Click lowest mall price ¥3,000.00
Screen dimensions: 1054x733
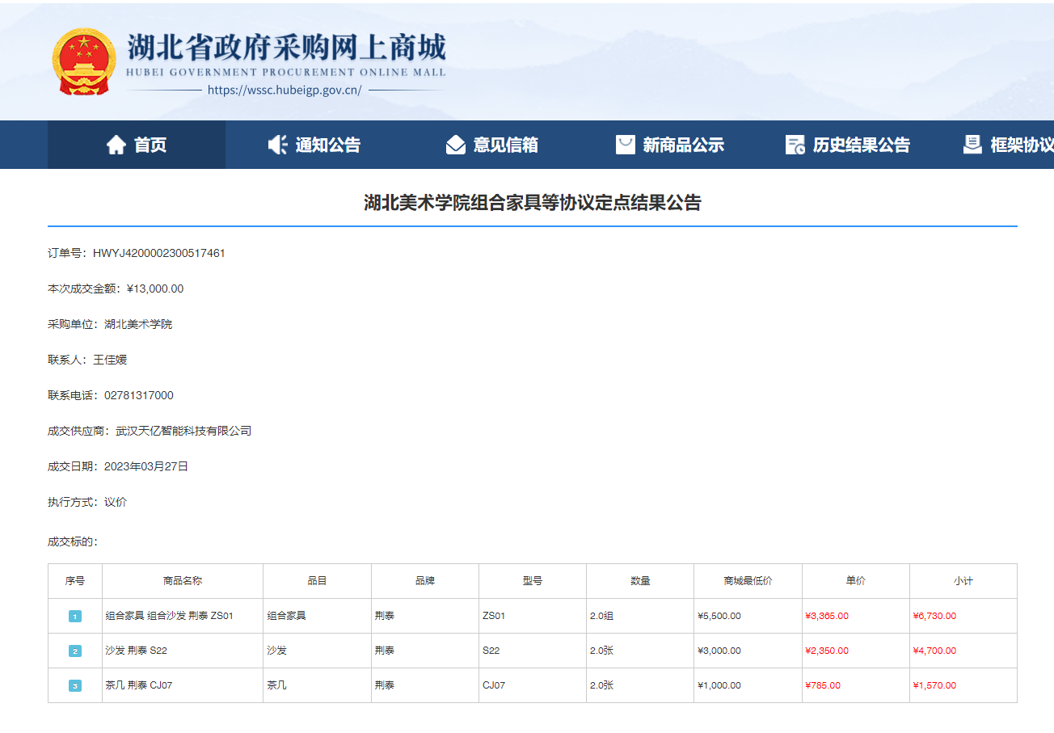[x=719, y=651]
